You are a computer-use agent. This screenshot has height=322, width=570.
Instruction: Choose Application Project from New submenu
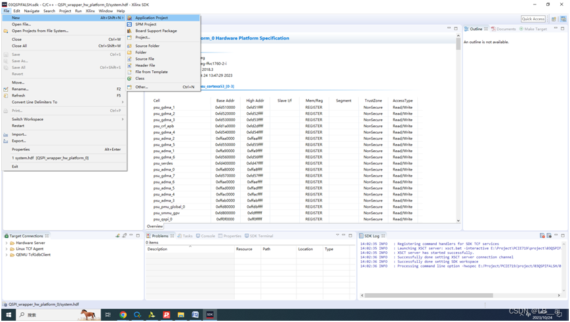click(x=163, y=18)
